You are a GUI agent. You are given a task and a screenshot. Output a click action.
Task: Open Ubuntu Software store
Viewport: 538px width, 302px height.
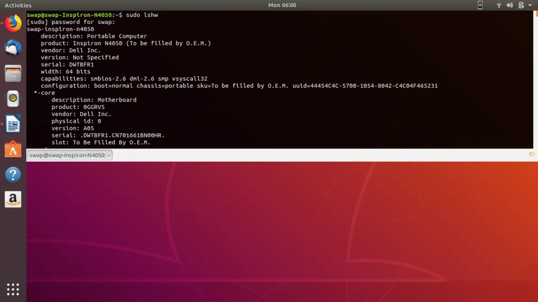(x=13, y=149)
